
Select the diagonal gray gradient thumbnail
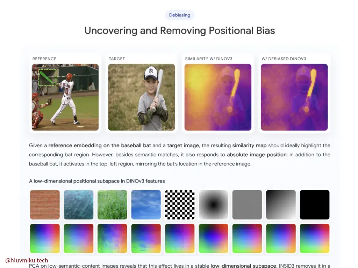(281, 204)
